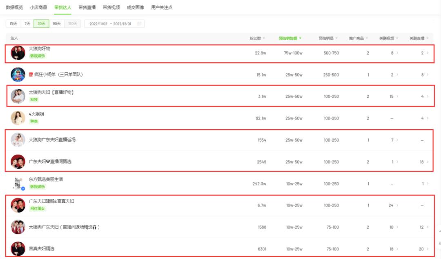
Task: Click the date range input field
Action: (x=110, y=24)
